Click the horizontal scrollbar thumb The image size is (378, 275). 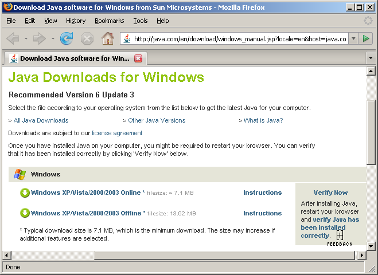click(225, 255)
